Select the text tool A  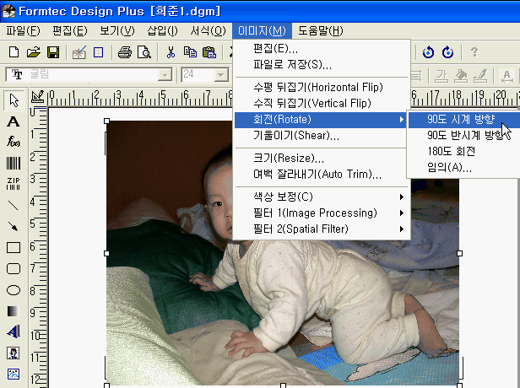14,121
